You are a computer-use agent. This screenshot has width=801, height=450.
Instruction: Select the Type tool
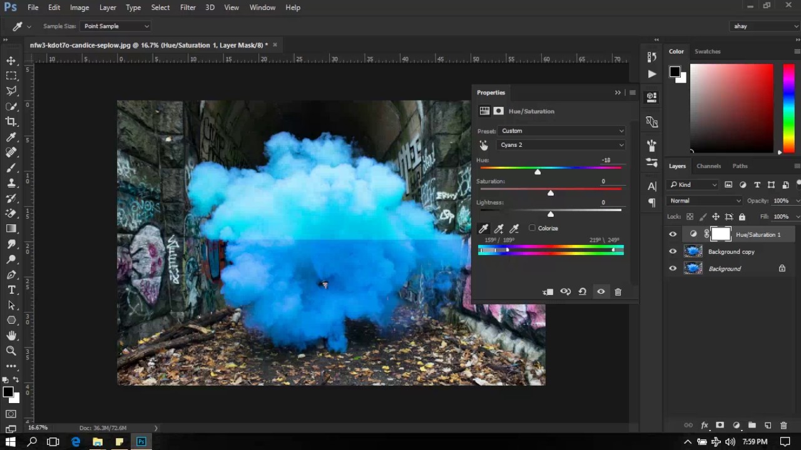(x=11, y=290)
